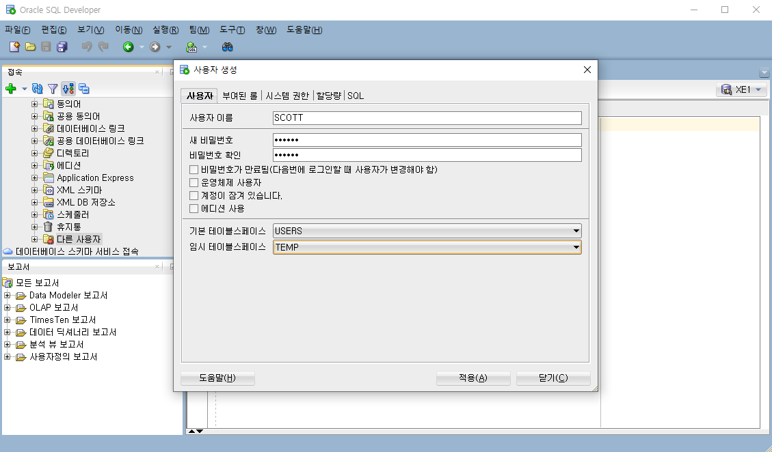The image size is (772, 452).
Task: Close the 사용자 생성 dialog with X
Action: pos(587,70)
